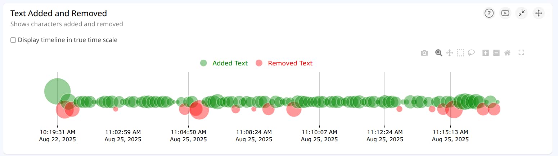558x156 pixels.
Task: Toggle Removed Text legend series
Action: tap(290, 63)
